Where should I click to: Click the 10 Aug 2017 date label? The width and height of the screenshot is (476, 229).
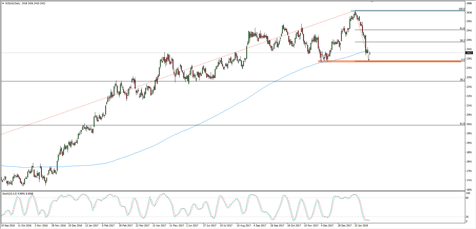tap(244, 226)
